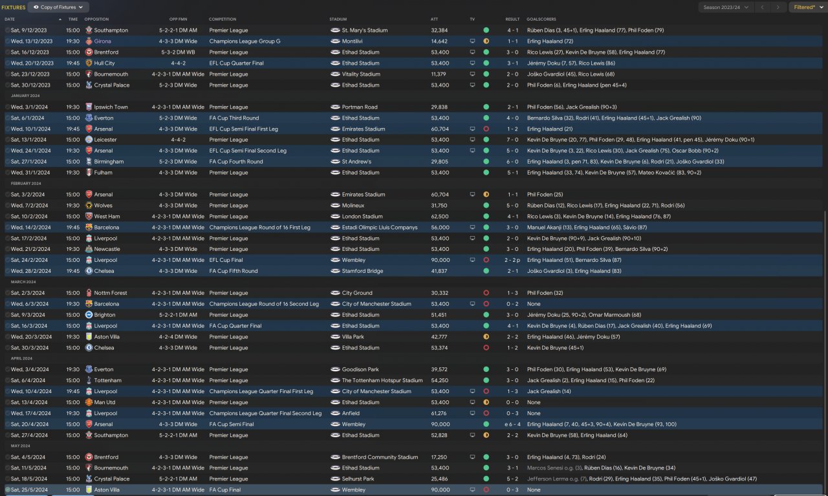Click 'Brentford Community Stadium' stadium name
Image resolution: width=828 pixels, height=496 pixels.
point(380,457)
